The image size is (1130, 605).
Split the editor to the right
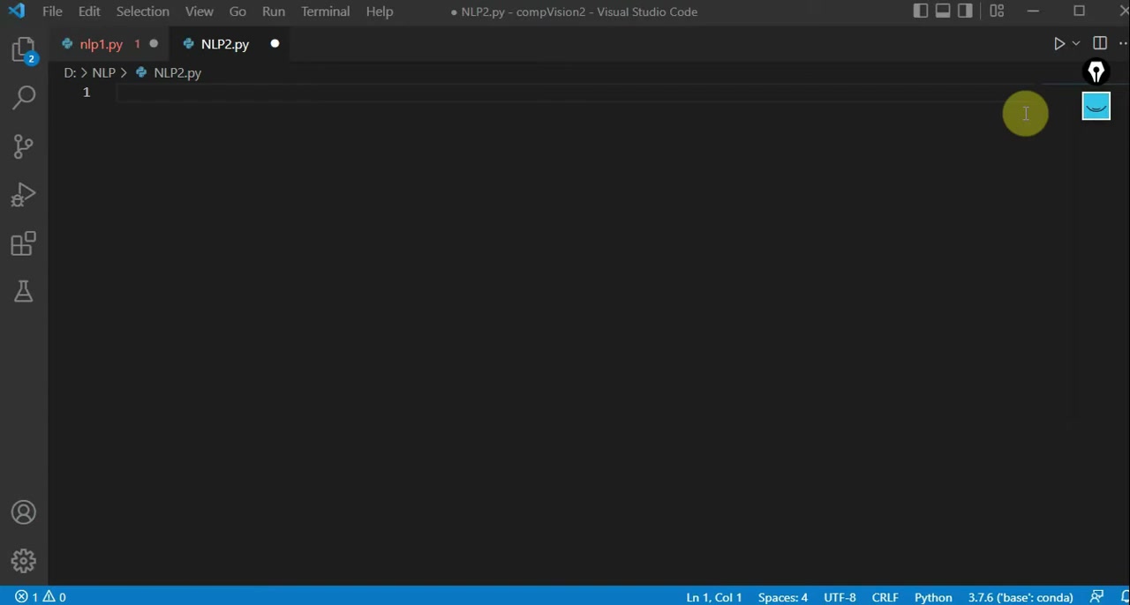tap(1100, 43)
